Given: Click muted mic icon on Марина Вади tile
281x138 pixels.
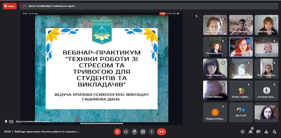Looking at the screenshot, I should (x=274, y=41).
